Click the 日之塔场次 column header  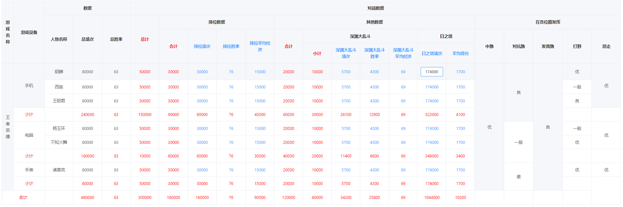[432, 53]
